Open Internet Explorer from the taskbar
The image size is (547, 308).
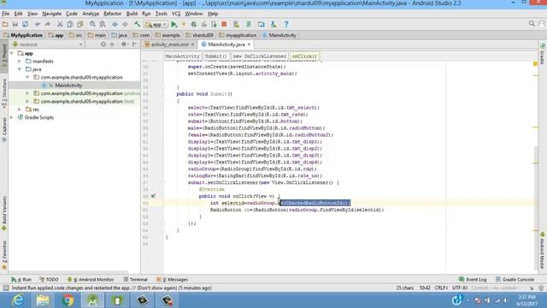(x=18, y=300)
